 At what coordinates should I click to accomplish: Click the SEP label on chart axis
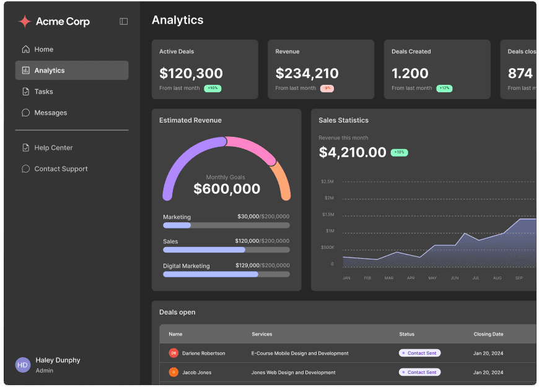519,278
